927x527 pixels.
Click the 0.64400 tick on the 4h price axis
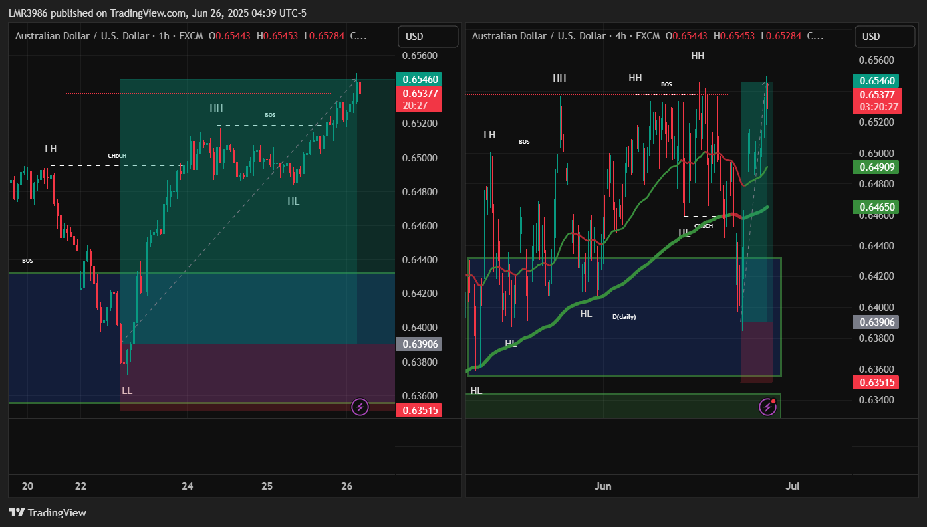pyautogui.click(x=876, y=246)
